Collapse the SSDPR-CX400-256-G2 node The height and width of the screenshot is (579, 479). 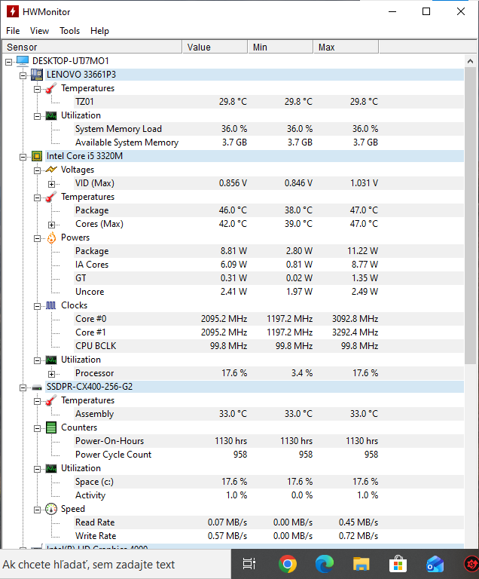pyautogui.click(x=23, y=388)
